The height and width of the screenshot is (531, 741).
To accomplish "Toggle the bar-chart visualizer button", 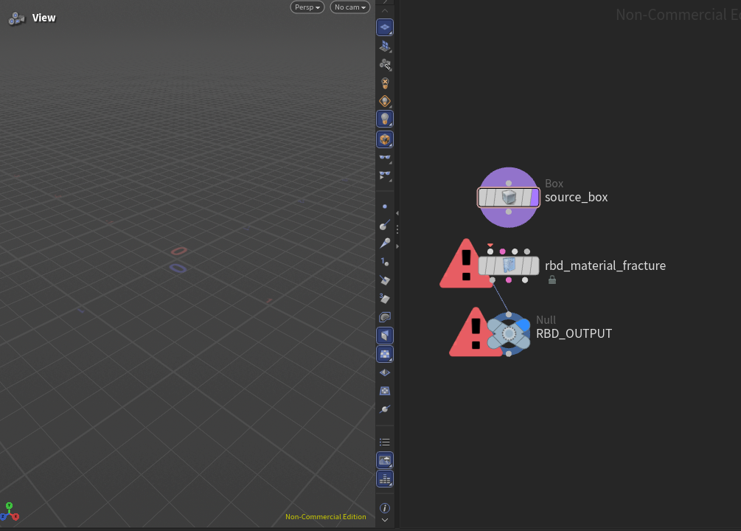I will coord(385,479).
